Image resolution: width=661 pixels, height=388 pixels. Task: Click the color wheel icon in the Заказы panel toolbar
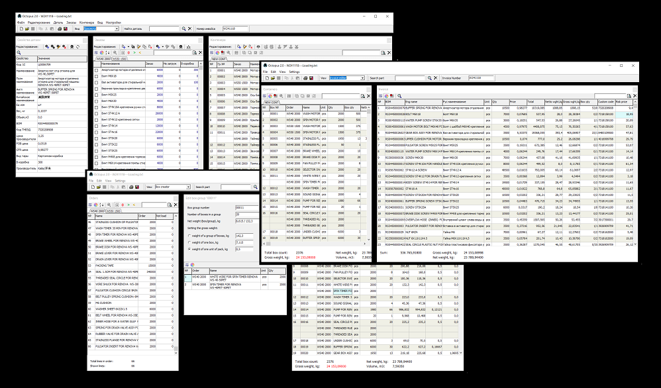click(101, 53)
